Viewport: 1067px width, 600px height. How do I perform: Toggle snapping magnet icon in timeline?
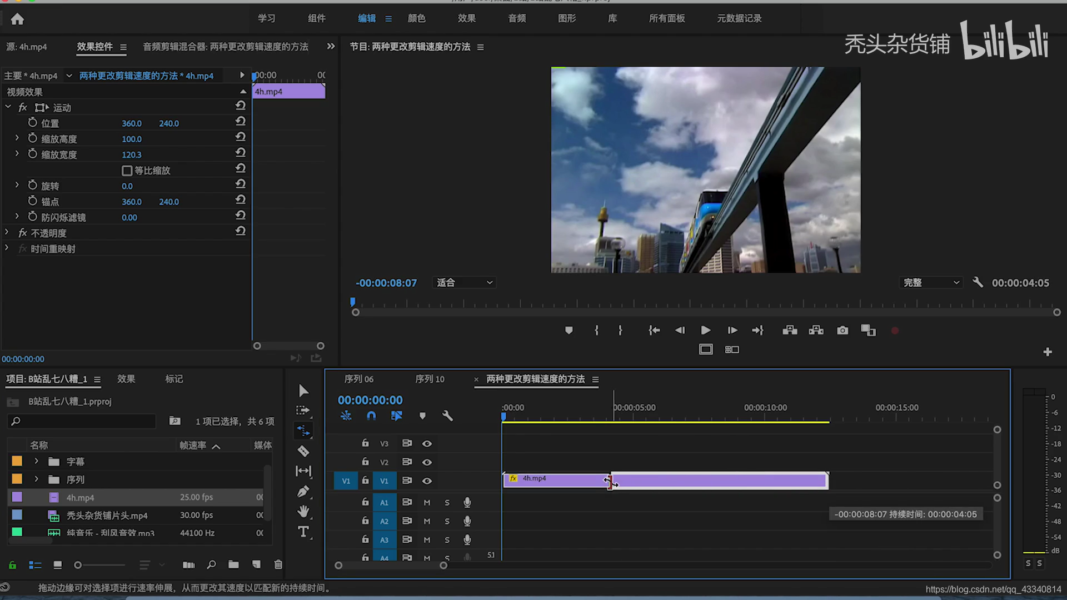coord(371,416)
